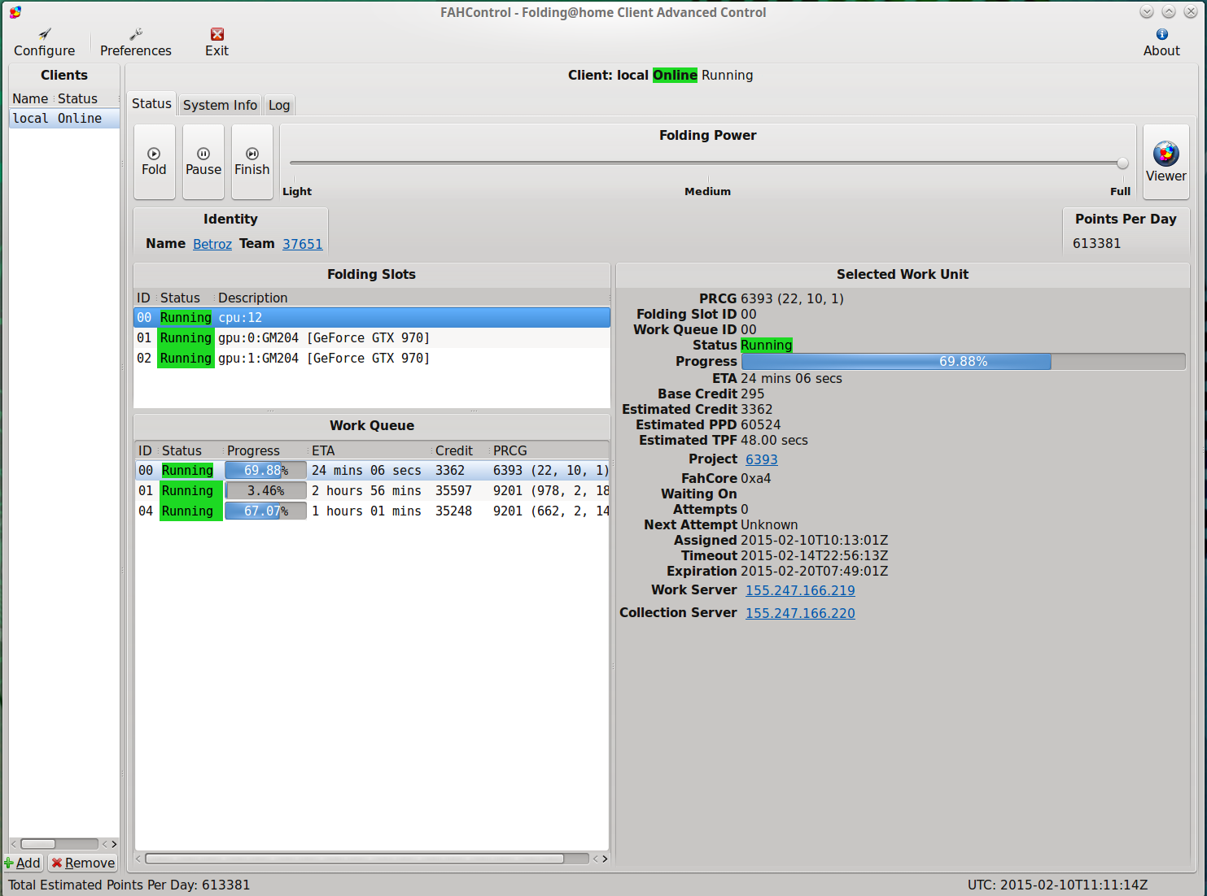Sort Work Queue by Credit column
Screen dimensions: 1207x896
460,450
